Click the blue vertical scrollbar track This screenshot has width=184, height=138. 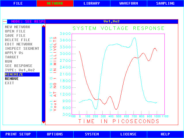pyautogui.click(x=43, y=74)
